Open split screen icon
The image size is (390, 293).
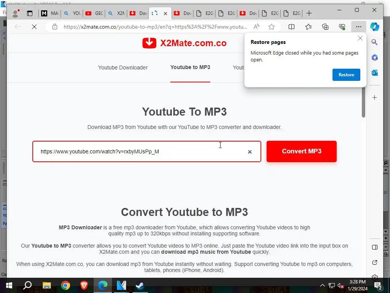tap(291, 27)
